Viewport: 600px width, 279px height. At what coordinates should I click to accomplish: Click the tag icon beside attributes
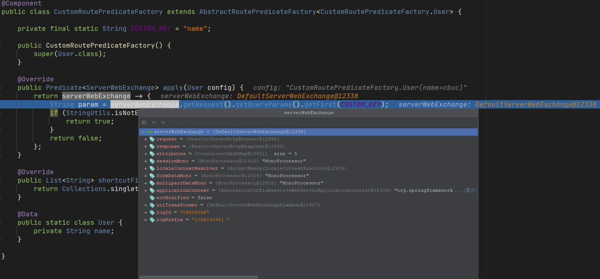[x=152, y=154]
